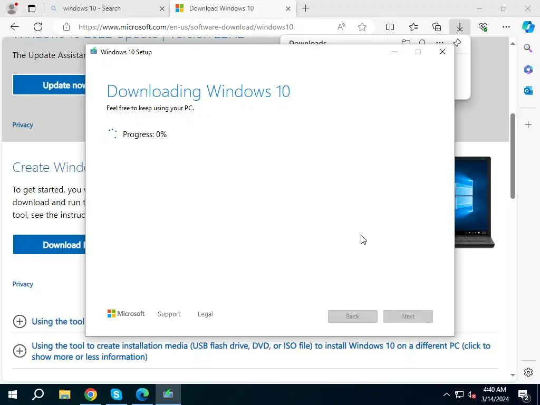
Task: Launch Copilot from Edge toolbar
Action: click(528, 27)
